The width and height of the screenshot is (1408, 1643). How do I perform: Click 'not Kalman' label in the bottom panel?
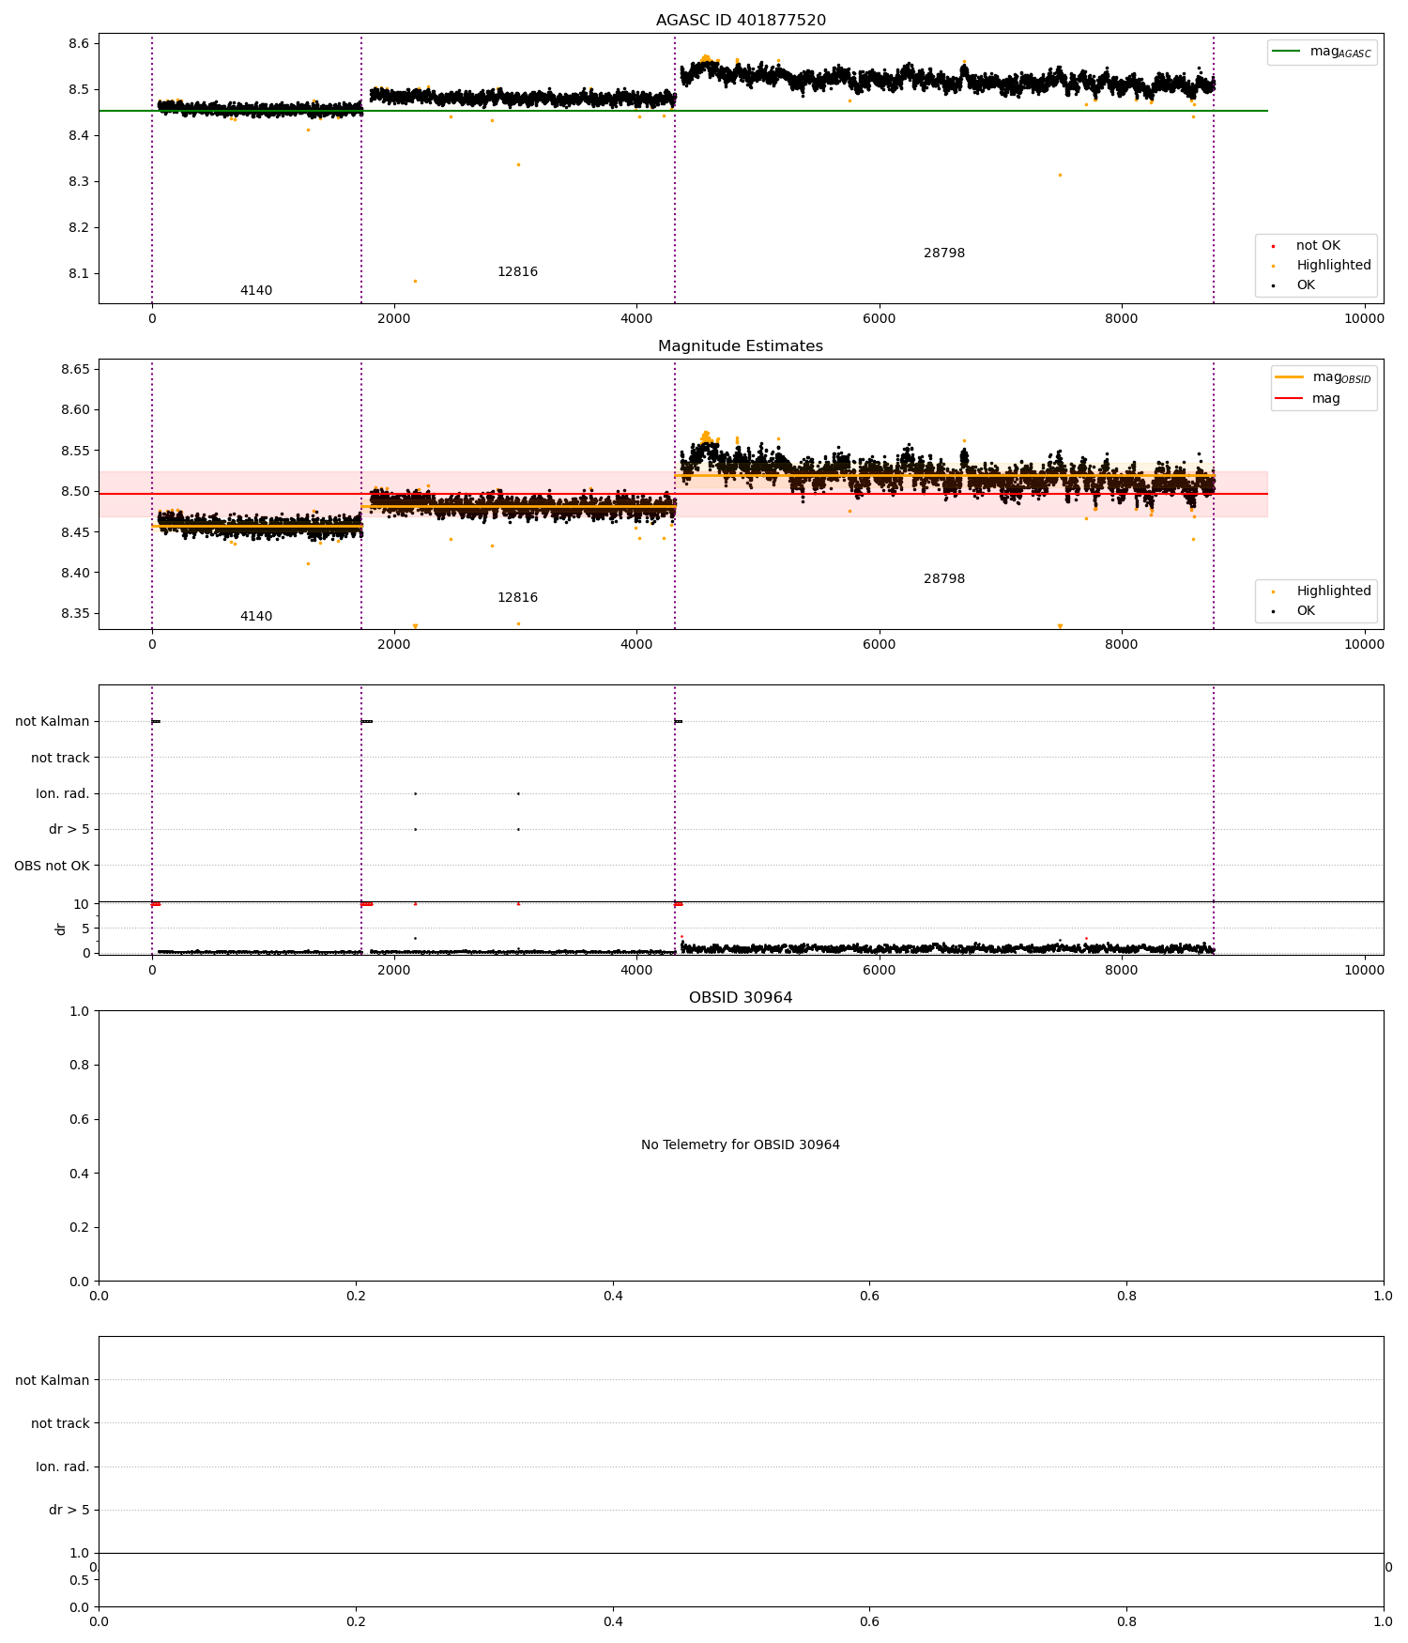(53, 1380)
